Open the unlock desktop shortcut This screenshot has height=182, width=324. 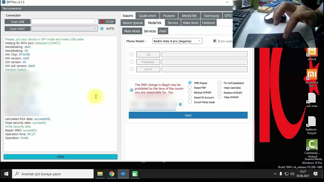click(x=312, y=54)
